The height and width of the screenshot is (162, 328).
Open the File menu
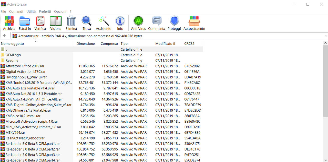(x=3, y=11)
